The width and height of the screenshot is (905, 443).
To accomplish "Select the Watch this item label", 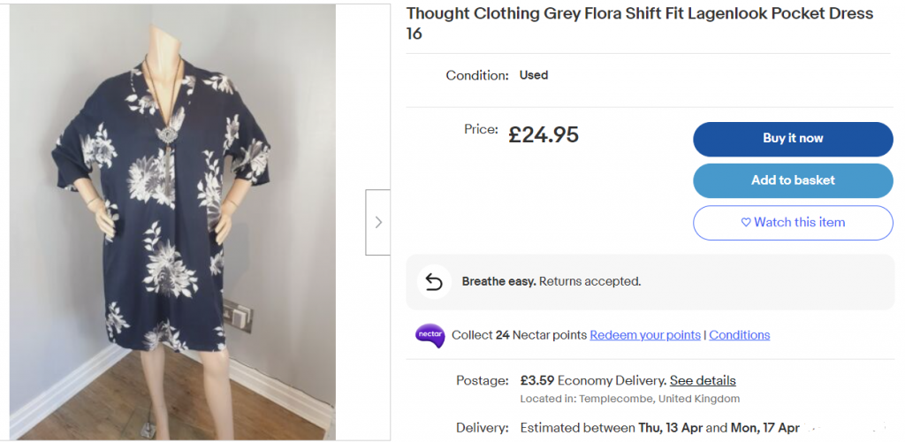I will (x=799, y=223).
